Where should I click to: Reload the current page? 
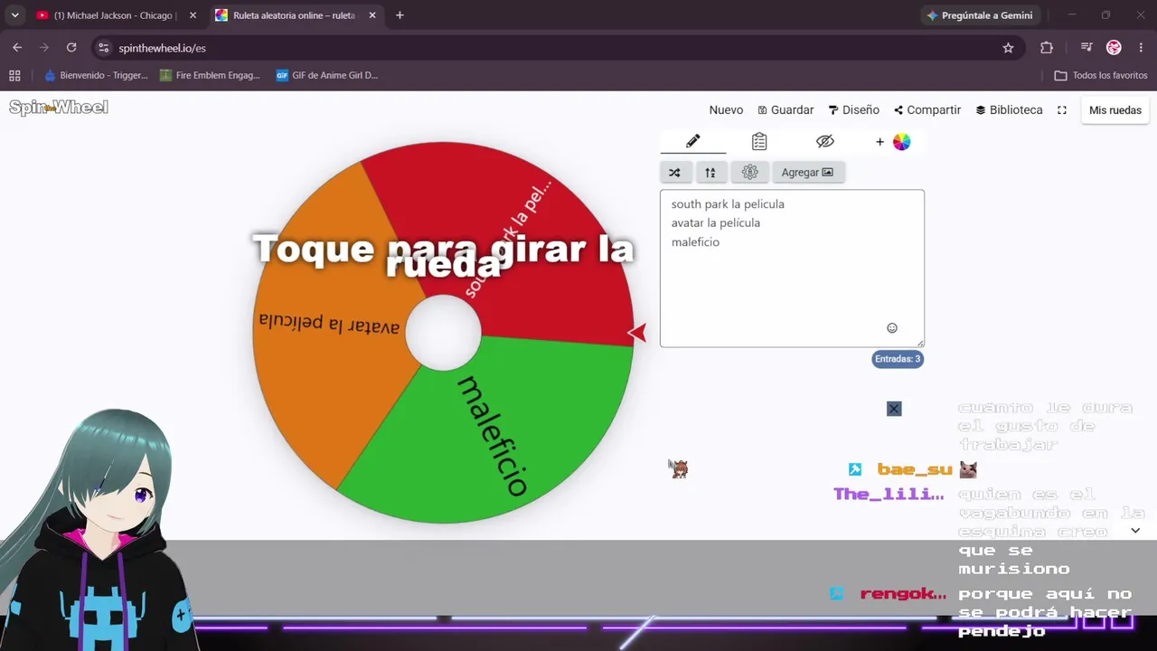pos(71,48)
